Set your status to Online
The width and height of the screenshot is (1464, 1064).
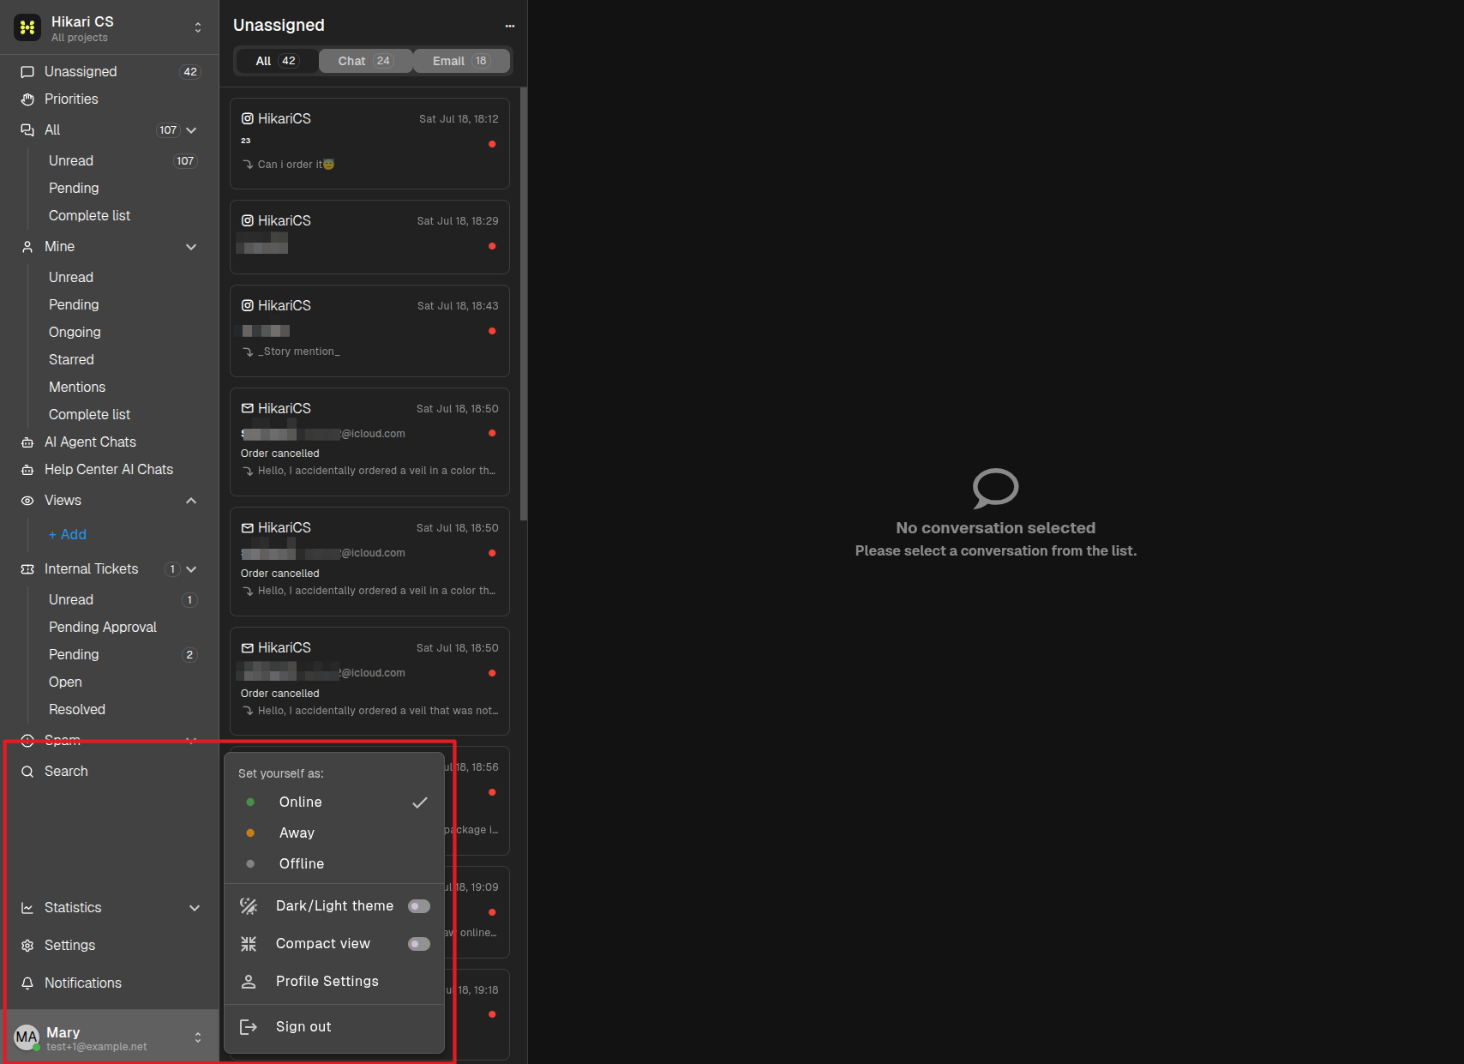coord(334,803)
